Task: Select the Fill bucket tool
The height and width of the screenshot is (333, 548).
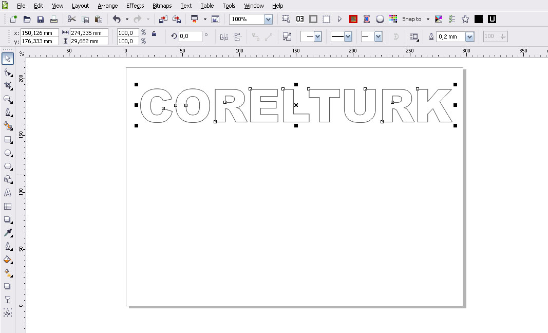Action: [x=8, y=260]
